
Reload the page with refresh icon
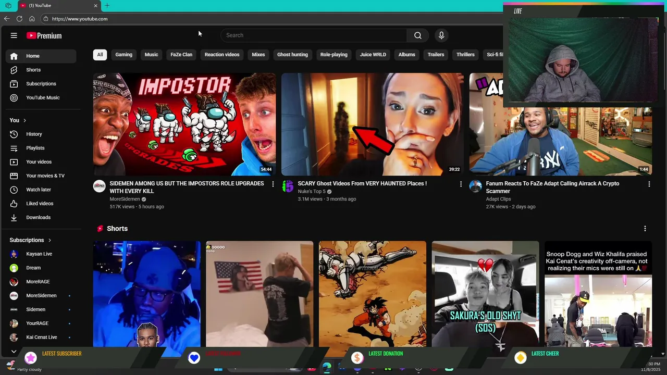tap(19, 19)
